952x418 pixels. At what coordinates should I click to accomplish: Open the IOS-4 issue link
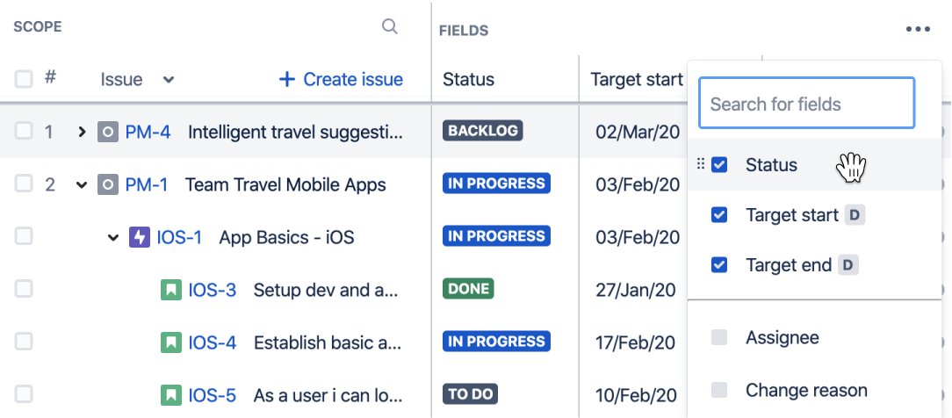click(x=212, y=342)
